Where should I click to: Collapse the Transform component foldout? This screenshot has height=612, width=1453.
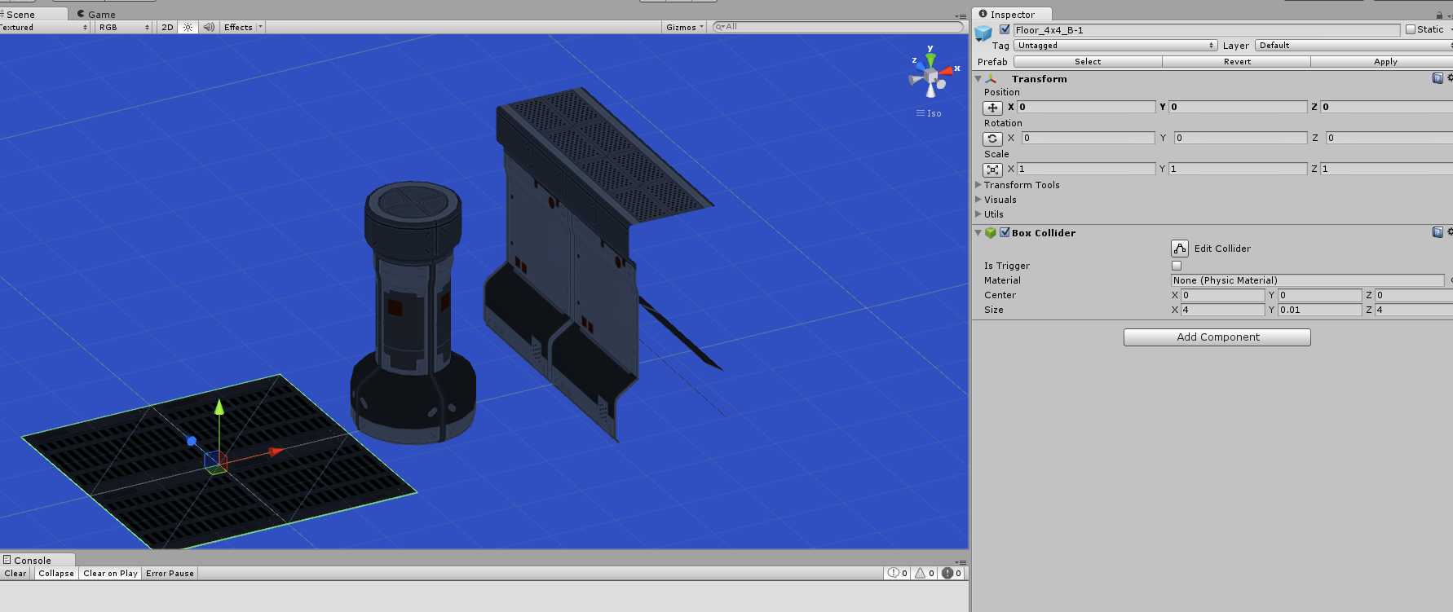978,78
